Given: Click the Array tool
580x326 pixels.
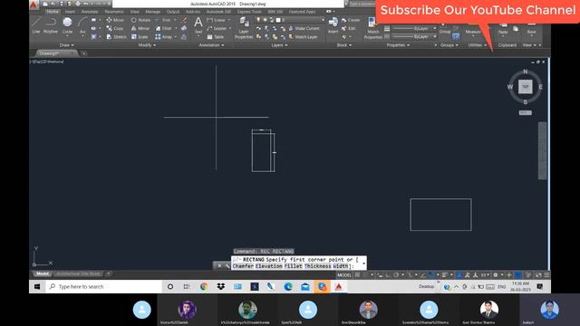Looking at the screenshot, I should [x=163, y=37].
